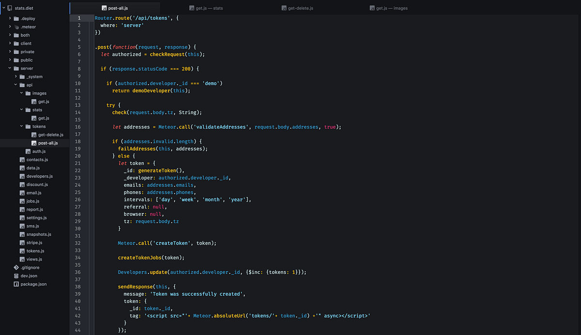The width and height of the screenshot is (581, 335).
Task: Collapse the stats.diet project root
Action: point(3,8)
